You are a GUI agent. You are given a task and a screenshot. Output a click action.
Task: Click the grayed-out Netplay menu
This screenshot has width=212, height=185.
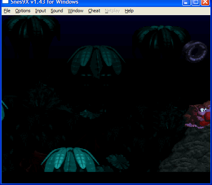pos(113,11)
